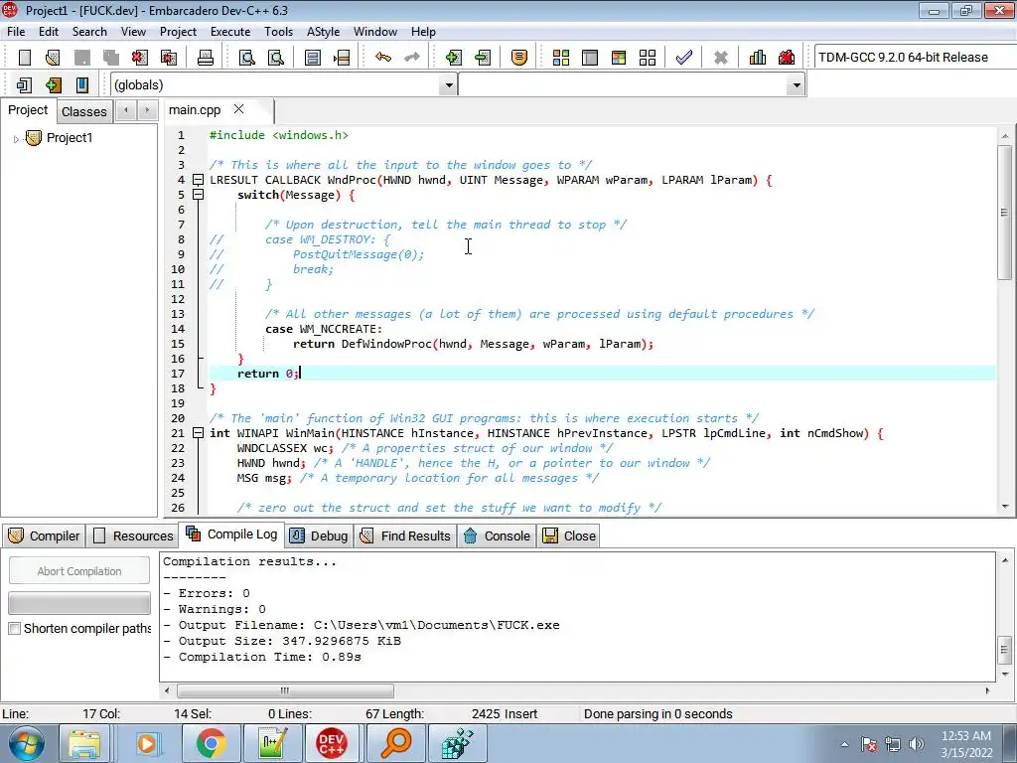Click the Close tab in the bottom panel
1017x763 pixels.
tap(569, 535)
